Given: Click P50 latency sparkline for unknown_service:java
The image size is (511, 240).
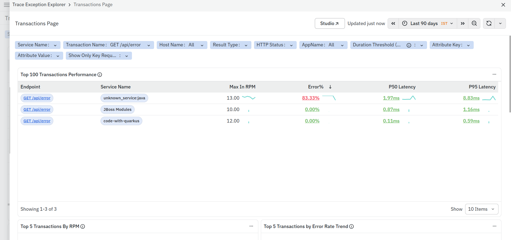Looking at the screenshot, I should point(409,98).
